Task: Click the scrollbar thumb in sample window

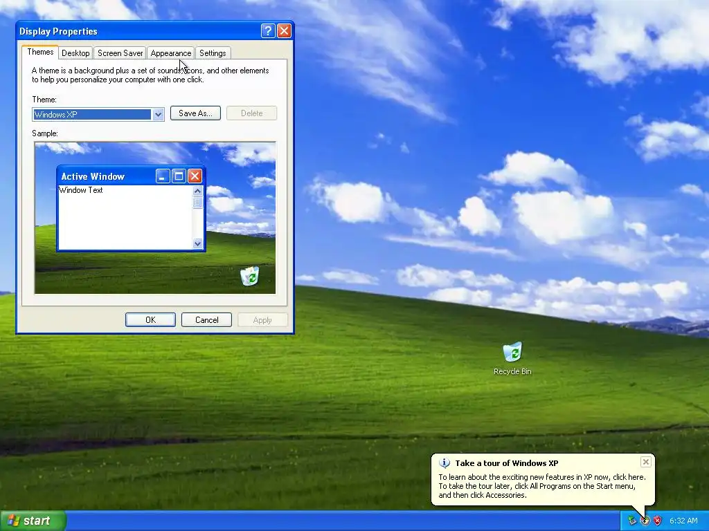Action: (197, 203)
